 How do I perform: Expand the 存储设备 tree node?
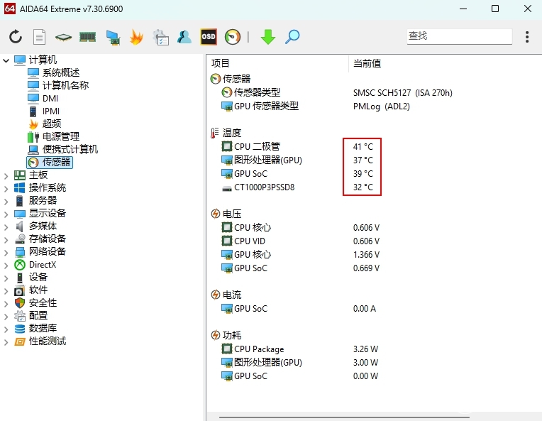click(6, 240)
